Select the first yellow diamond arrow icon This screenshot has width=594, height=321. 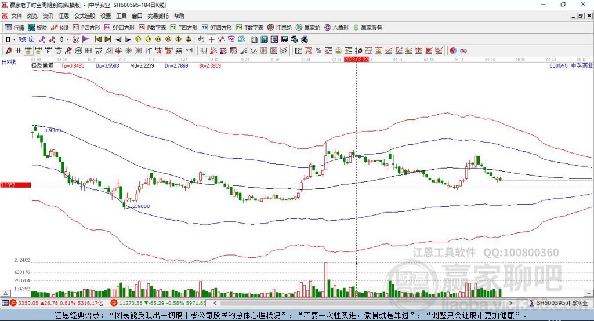[138, 39]
